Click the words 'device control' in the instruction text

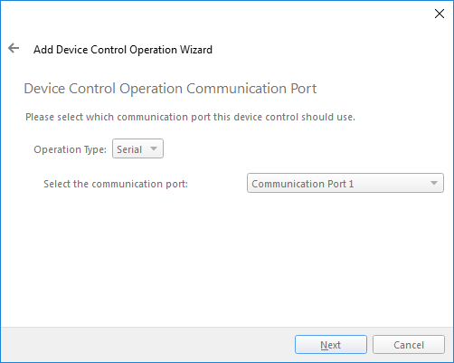266,117
